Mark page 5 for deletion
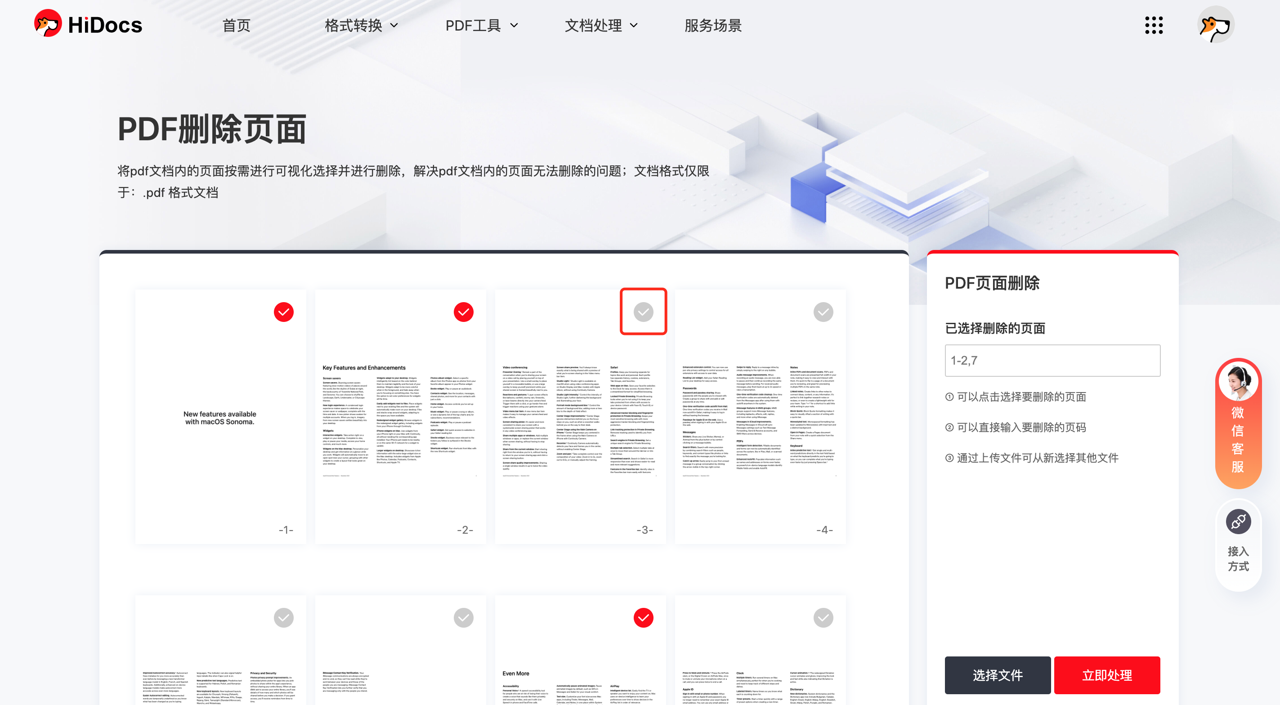This screenshot has width=1280, height=705. (284, 618)
